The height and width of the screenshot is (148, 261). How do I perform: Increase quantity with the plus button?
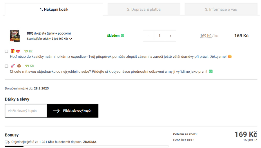[x=171, y=36]
